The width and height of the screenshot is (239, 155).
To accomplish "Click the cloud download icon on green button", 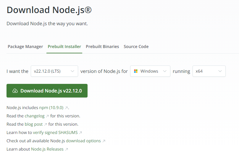I will (x=15, y=91).
